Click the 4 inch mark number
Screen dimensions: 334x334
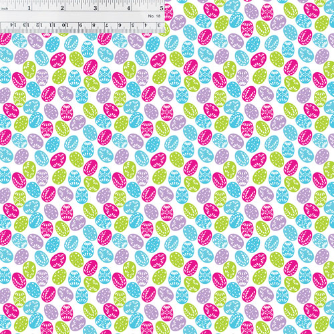(128, 8)
